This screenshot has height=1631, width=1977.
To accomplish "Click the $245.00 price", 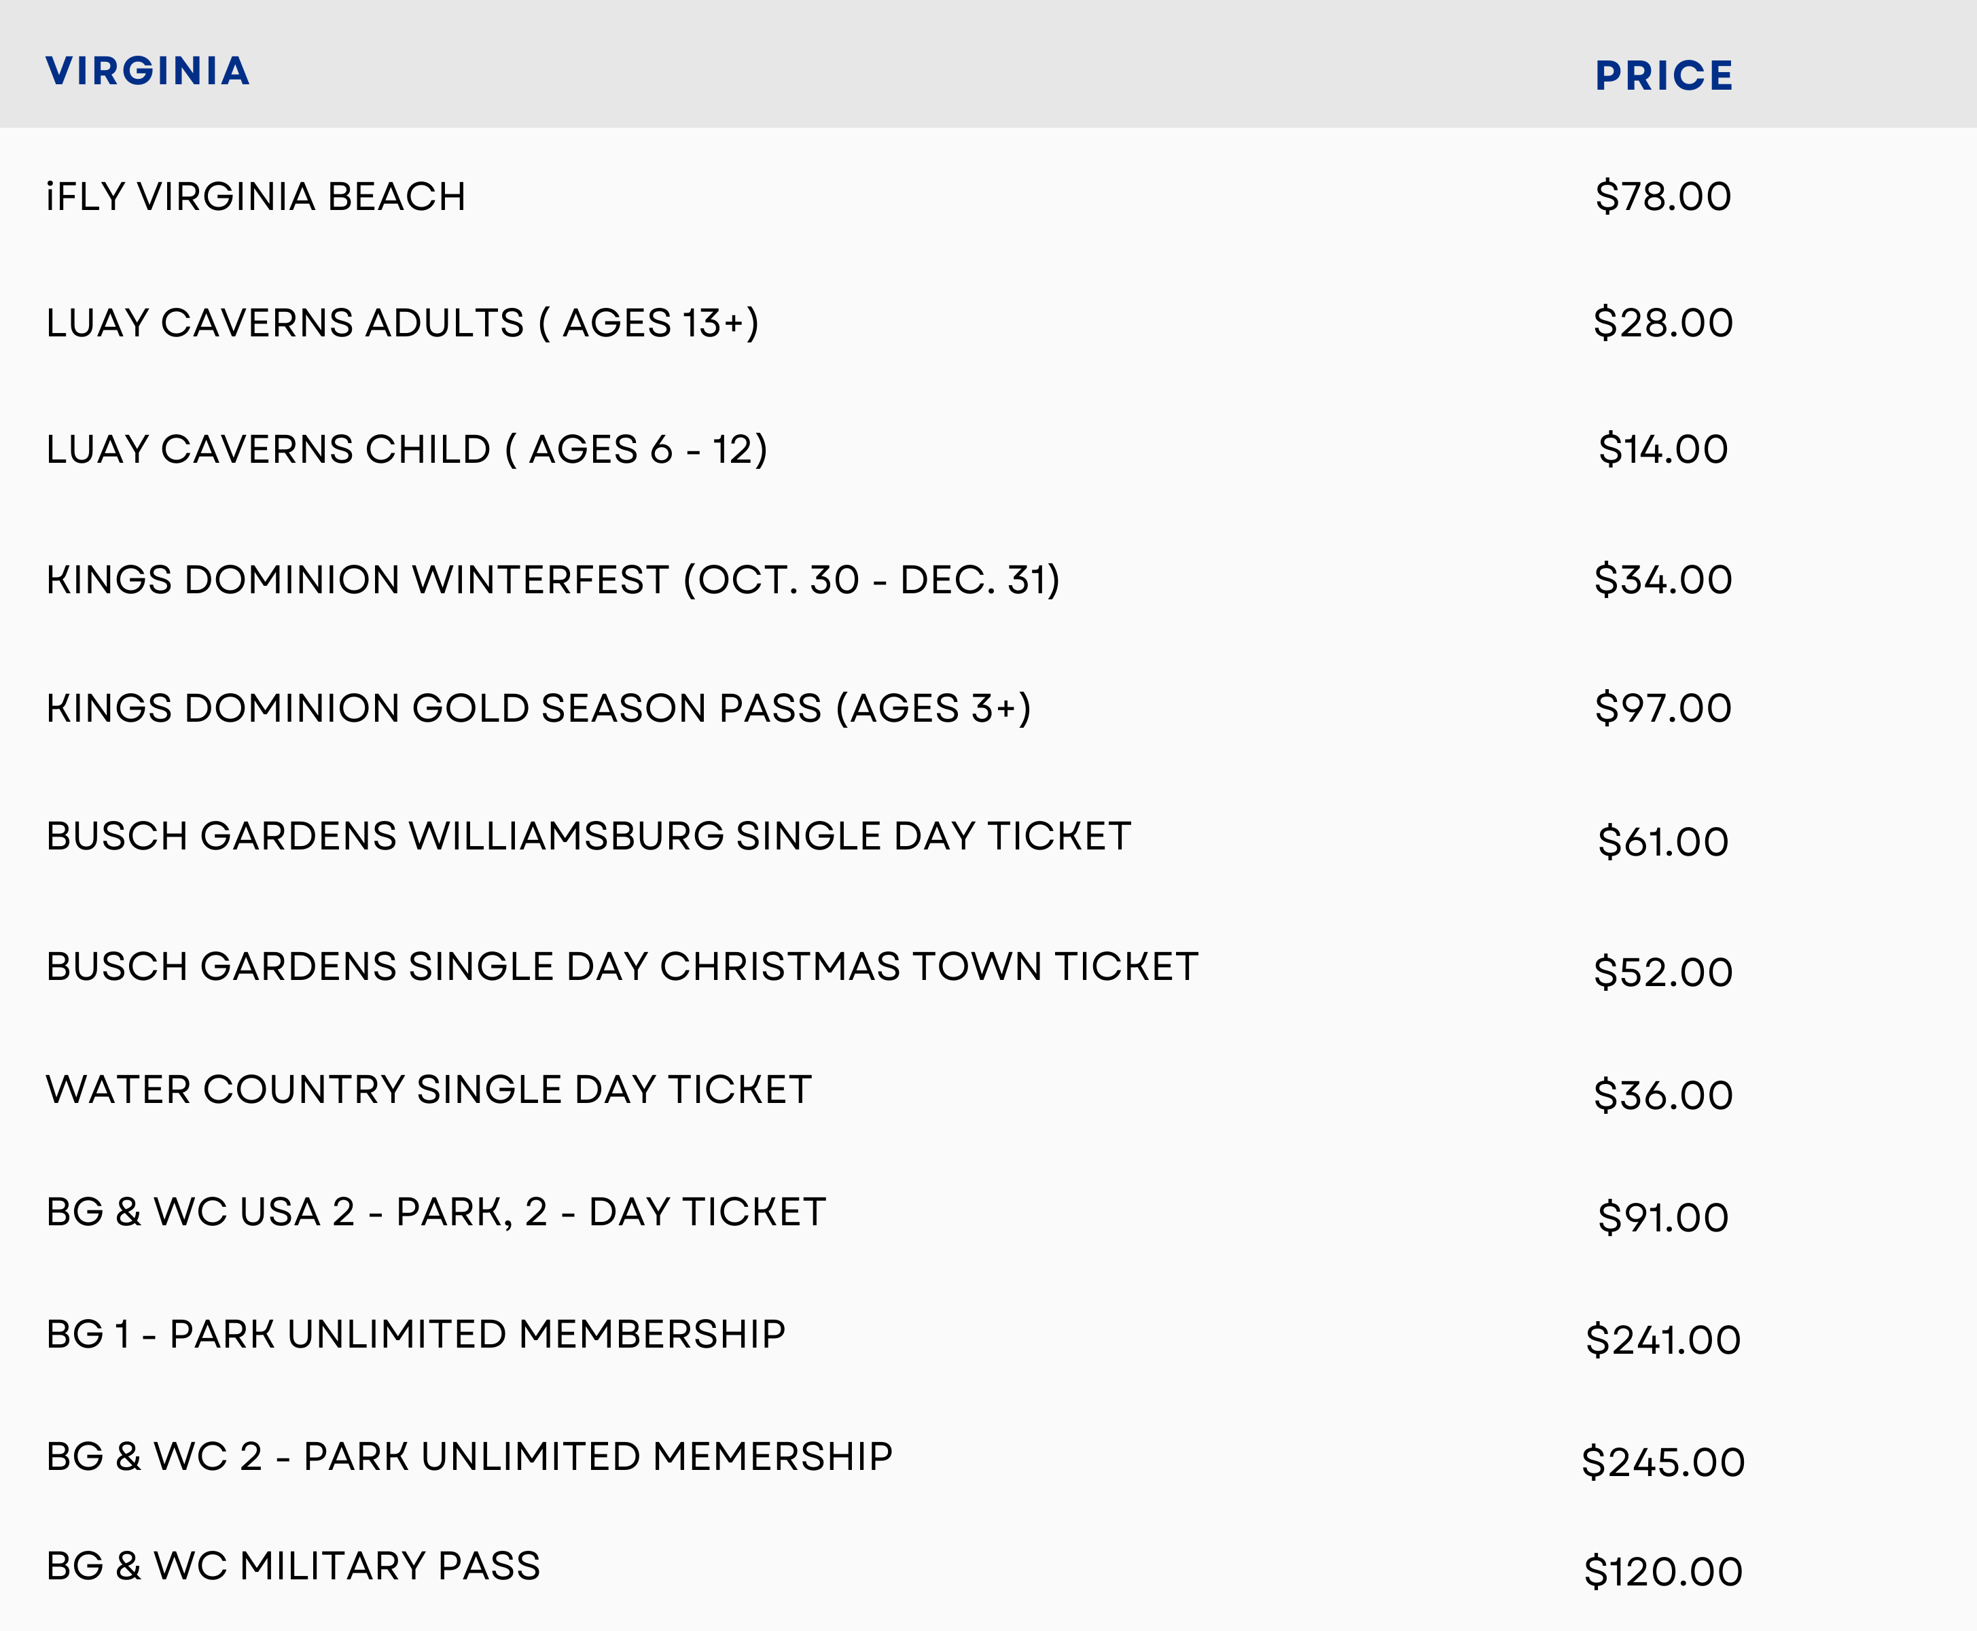I will tap(1662, 1462).
